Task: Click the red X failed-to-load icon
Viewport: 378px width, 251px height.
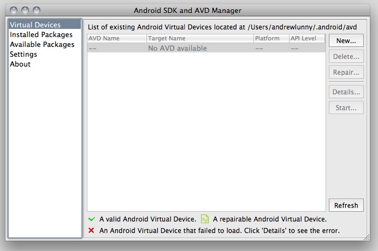Action: pos(91,230)
